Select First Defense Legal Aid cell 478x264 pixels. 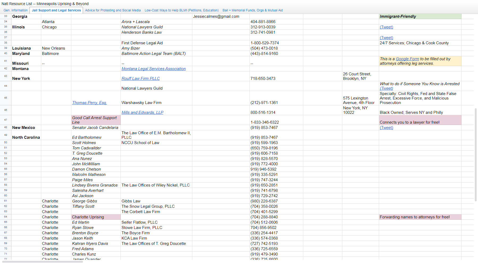pyautogui.click(x=156, y=43)
